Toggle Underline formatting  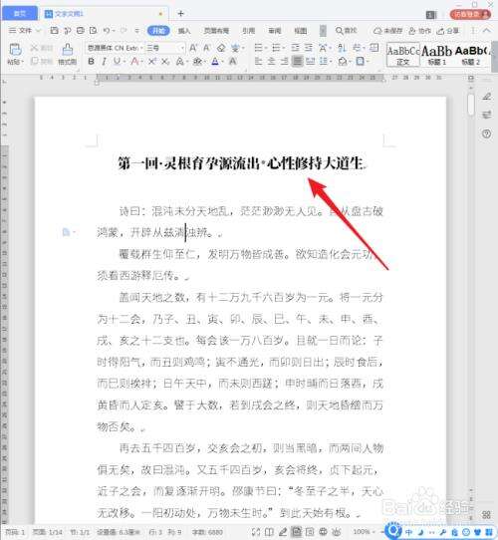(x=117, y=62)
